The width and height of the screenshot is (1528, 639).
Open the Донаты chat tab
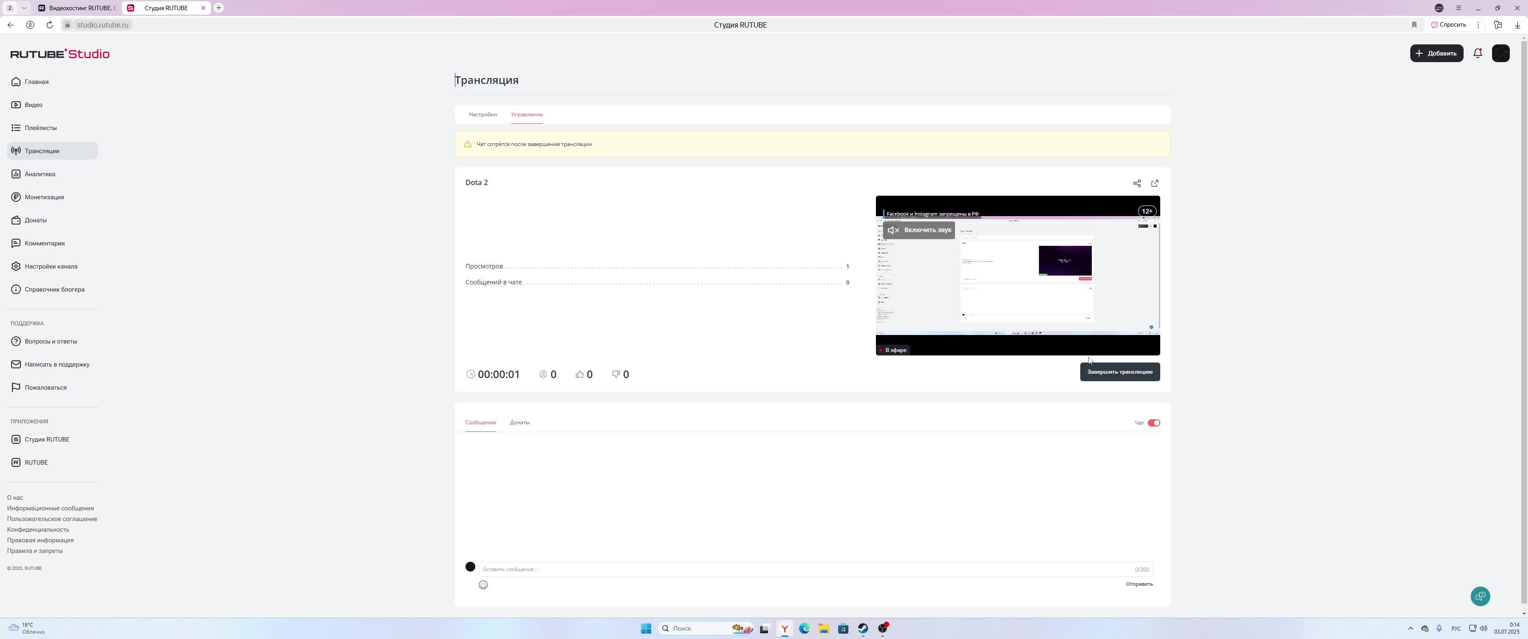pos(520,422)
